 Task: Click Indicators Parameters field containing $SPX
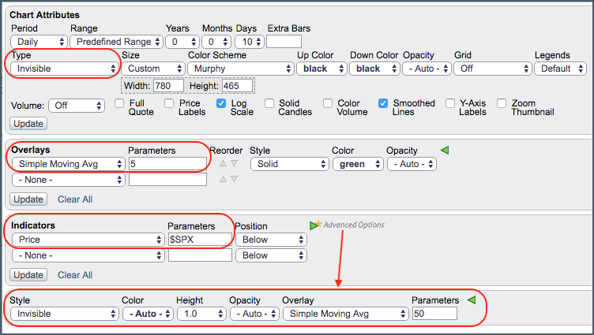[x=200, y=240]
